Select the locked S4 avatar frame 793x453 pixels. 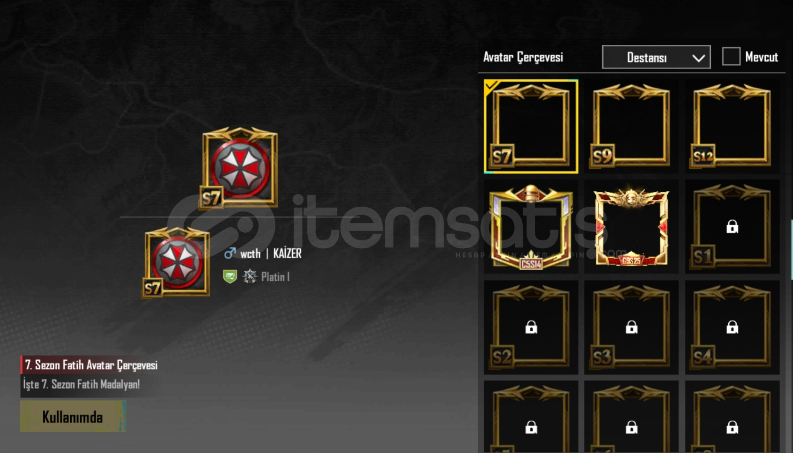click(732, 328)
